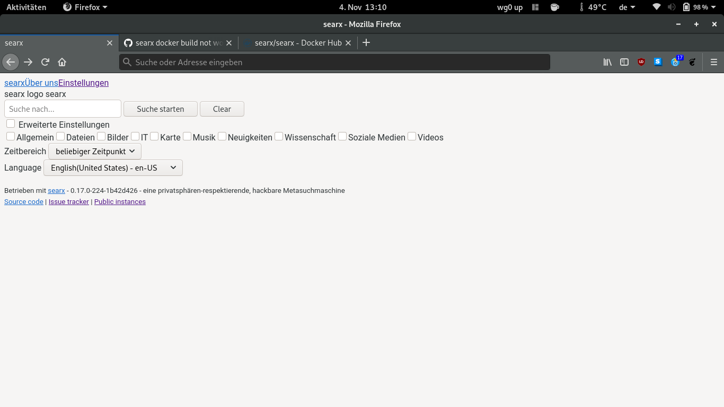Open the blue S extension icon
This screenshot has width=724, height=407.
658,62
